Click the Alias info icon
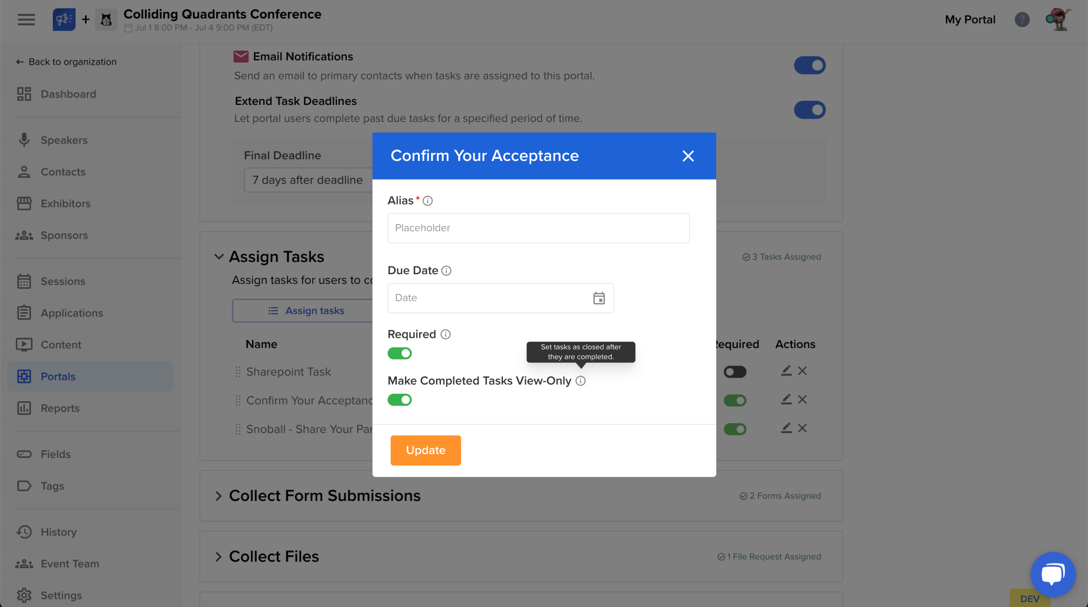The height and width of the screenshot is (607, 1088). tap(428, 200)
